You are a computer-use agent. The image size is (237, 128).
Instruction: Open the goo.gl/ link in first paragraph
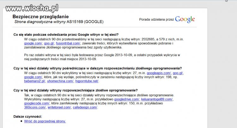(49, 43)
